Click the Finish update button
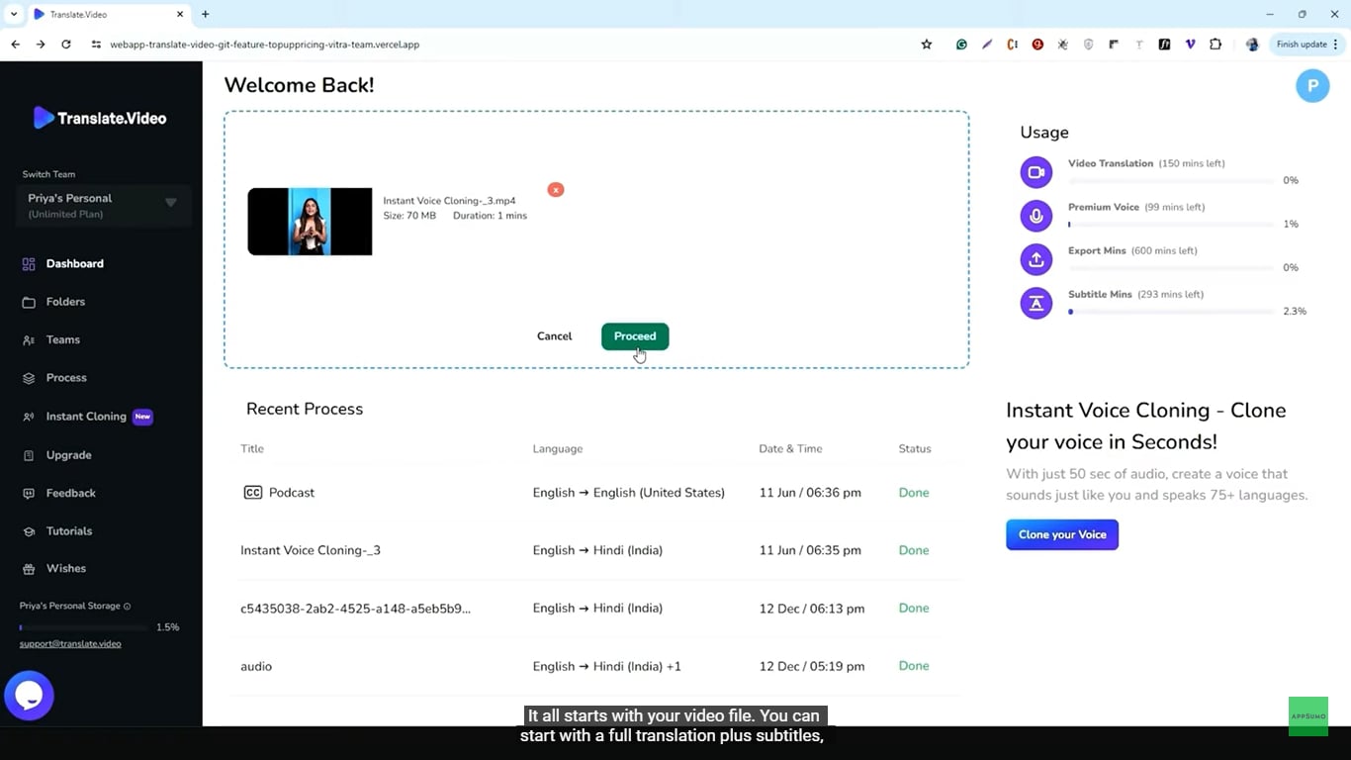This screenshot has height=760, width=1351. (x=1307, y=45)
